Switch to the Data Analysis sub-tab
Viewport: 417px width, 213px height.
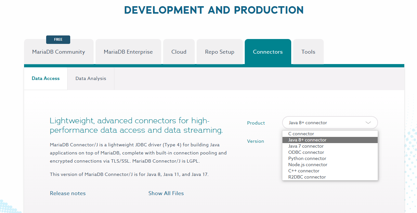point(91,78)
